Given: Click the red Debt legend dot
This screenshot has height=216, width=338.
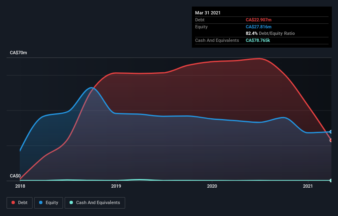Looking at the screenshot, I should [13, 202].
